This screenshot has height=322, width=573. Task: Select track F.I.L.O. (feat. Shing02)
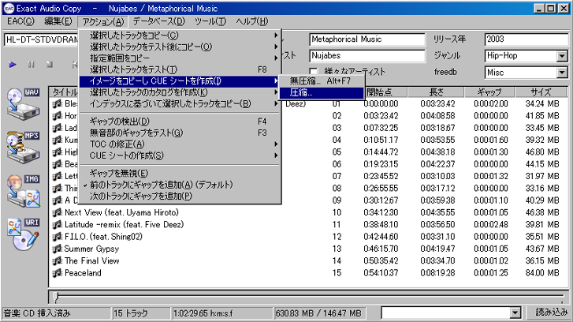click(307, 237)
